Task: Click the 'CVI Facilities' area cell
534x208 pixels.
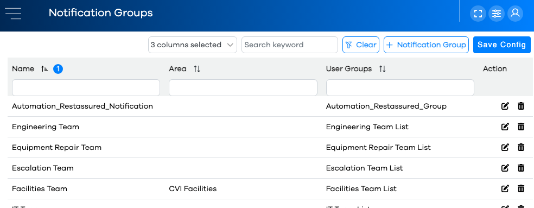Action: pos(193,188)
